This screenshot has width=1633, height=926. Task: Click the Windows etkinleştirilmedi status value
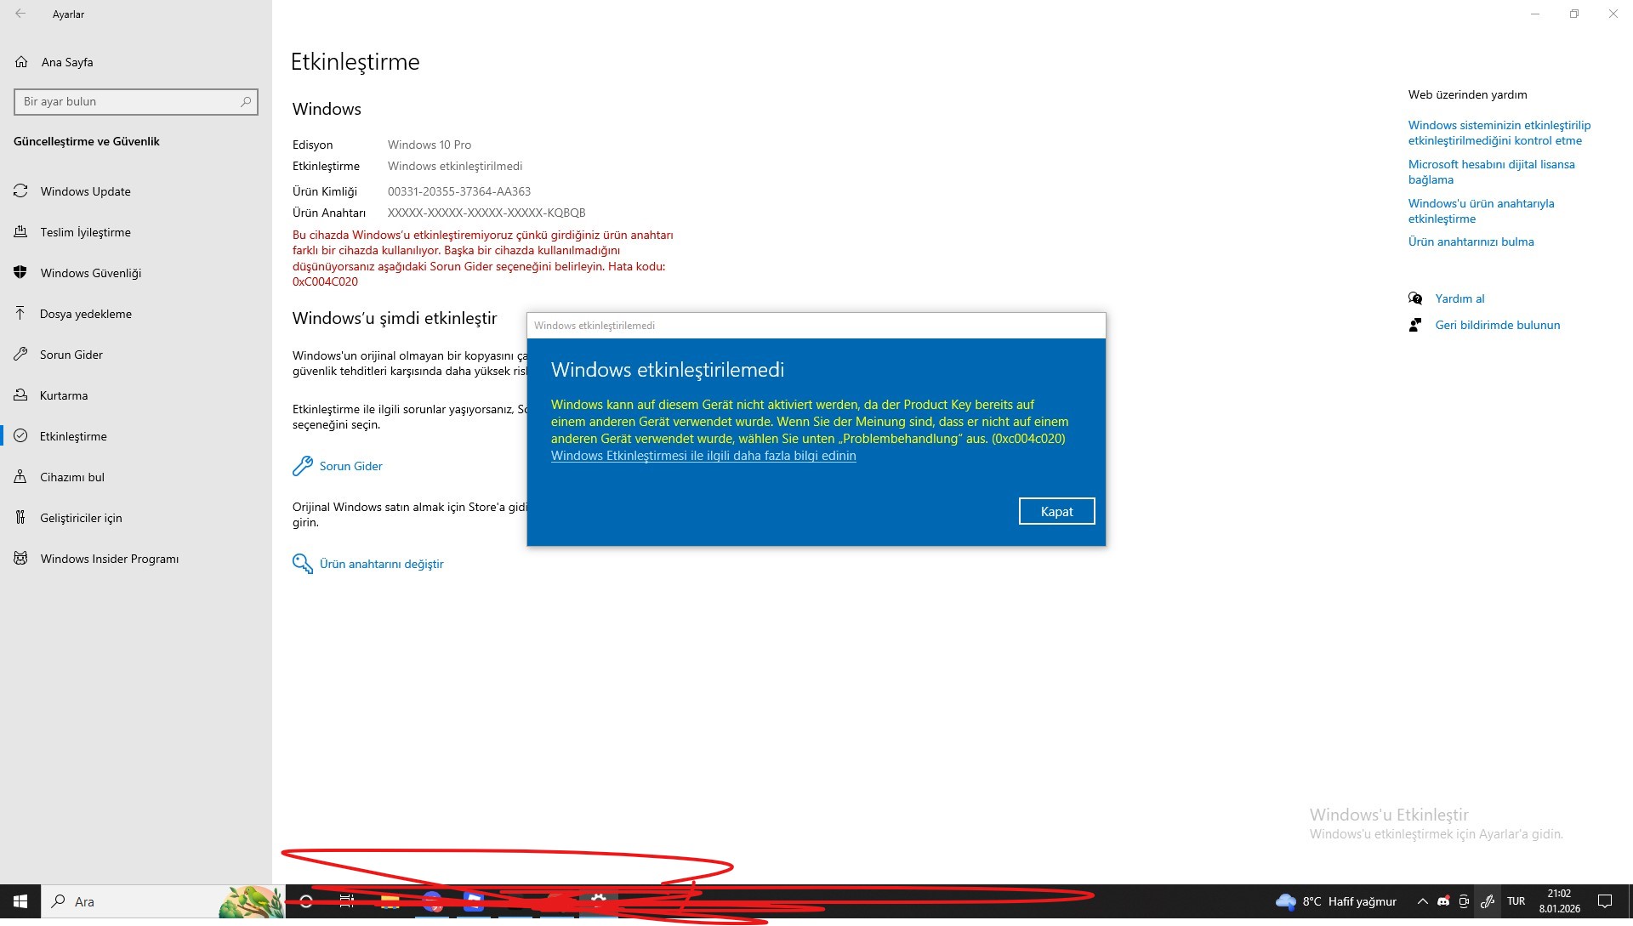(455, 166)
